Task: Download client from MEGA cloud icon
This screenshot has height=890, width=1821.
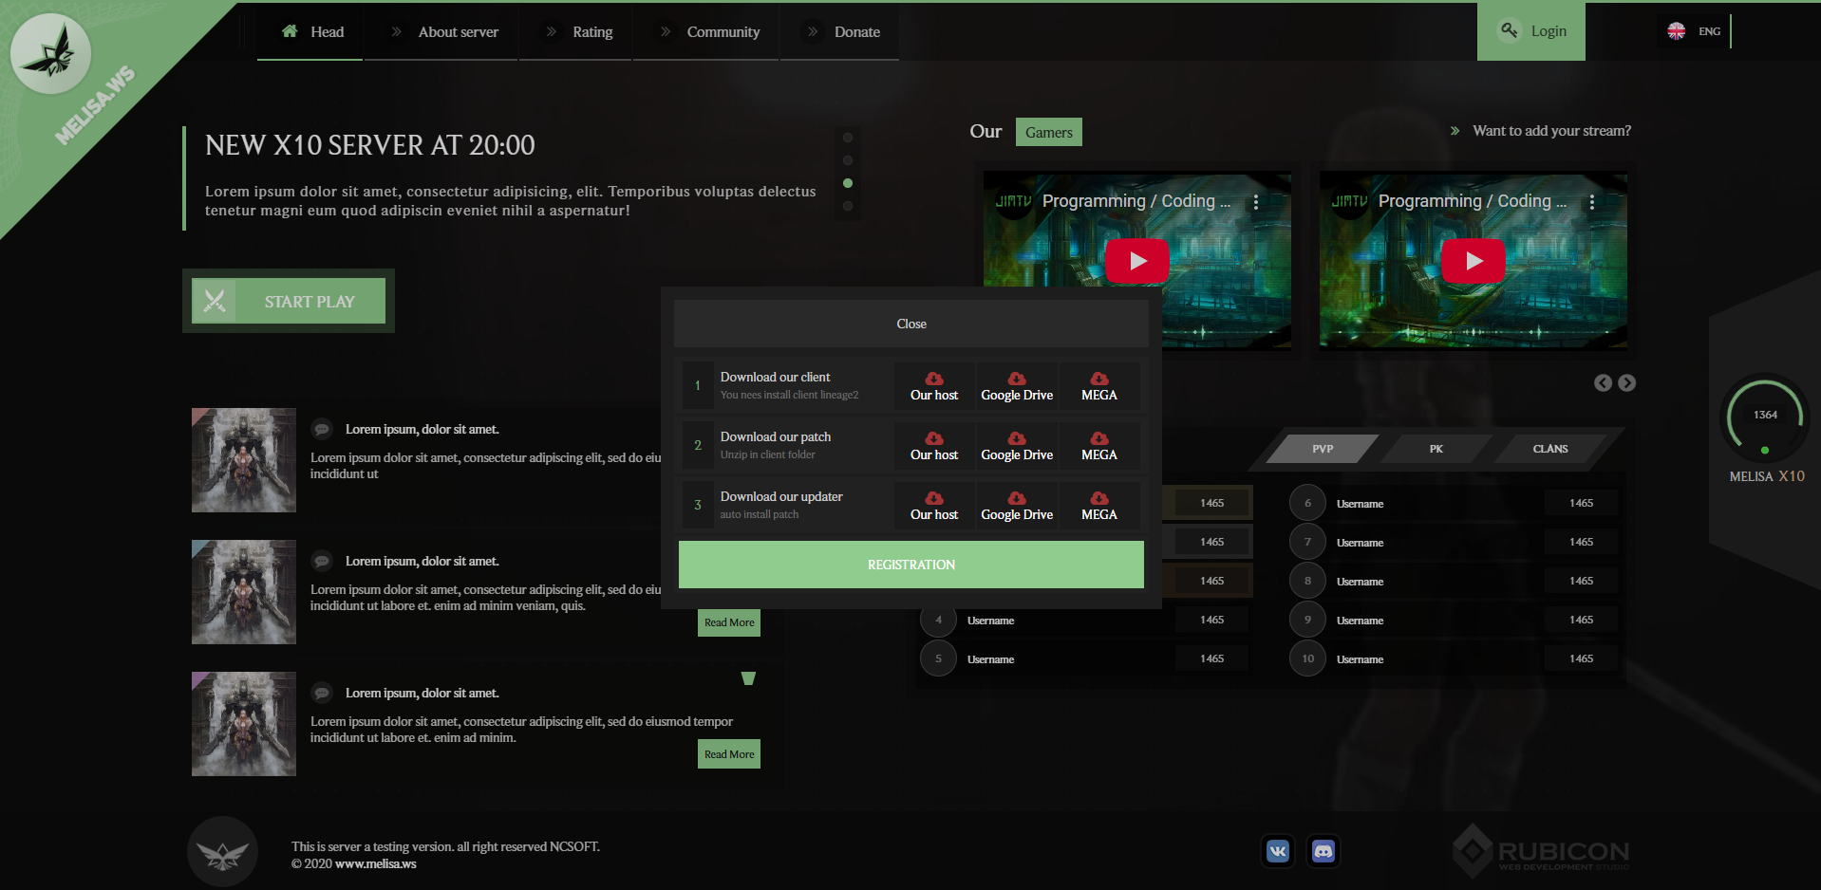Action: (1099, 380)
